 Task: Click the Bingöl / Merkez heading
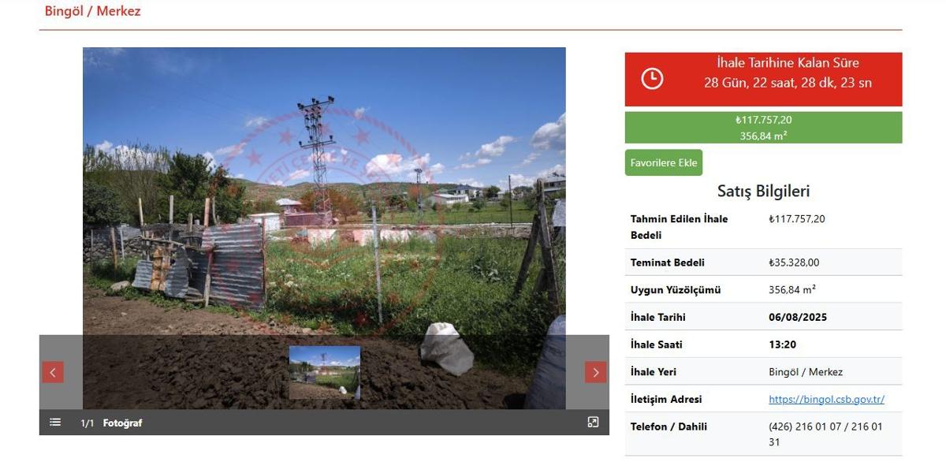click(93, 11)
